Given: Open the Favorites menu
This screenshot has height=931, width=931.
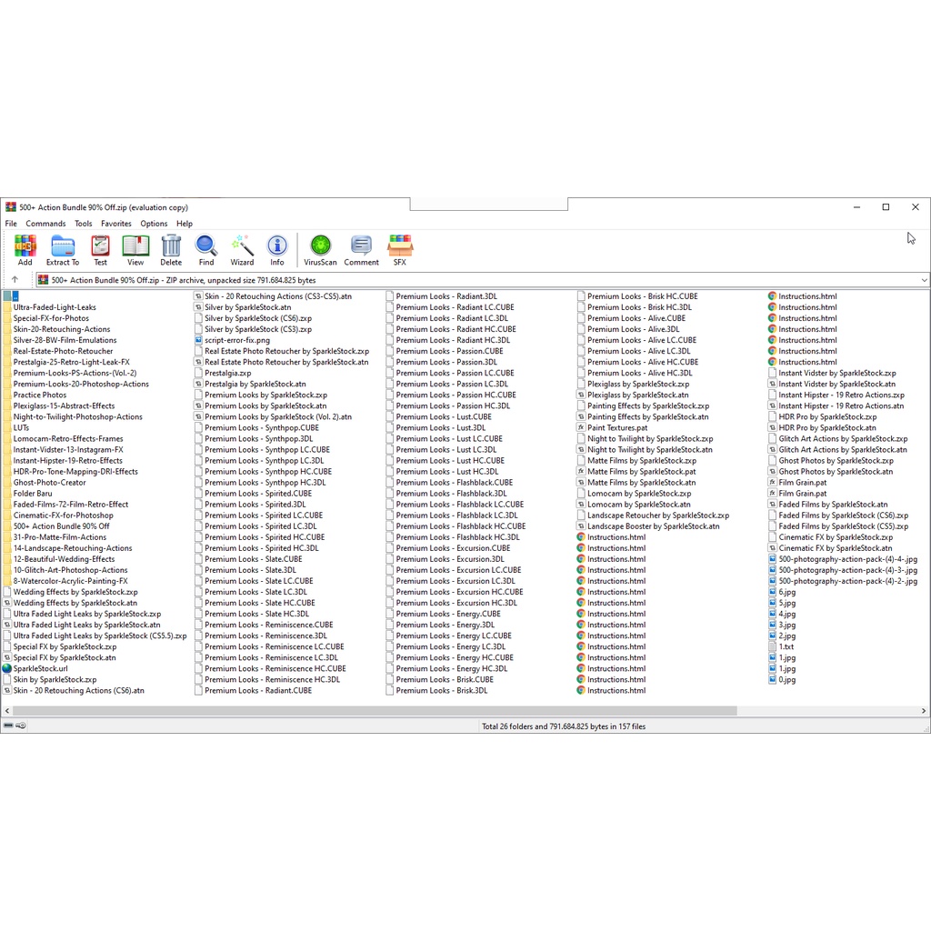Looking at the screenshot, I should point(116,224).
